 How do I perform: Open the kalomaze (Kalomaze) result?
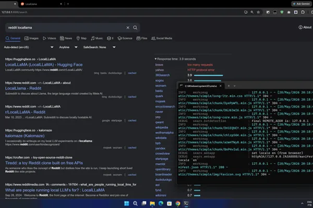click(x=25, y=136)
